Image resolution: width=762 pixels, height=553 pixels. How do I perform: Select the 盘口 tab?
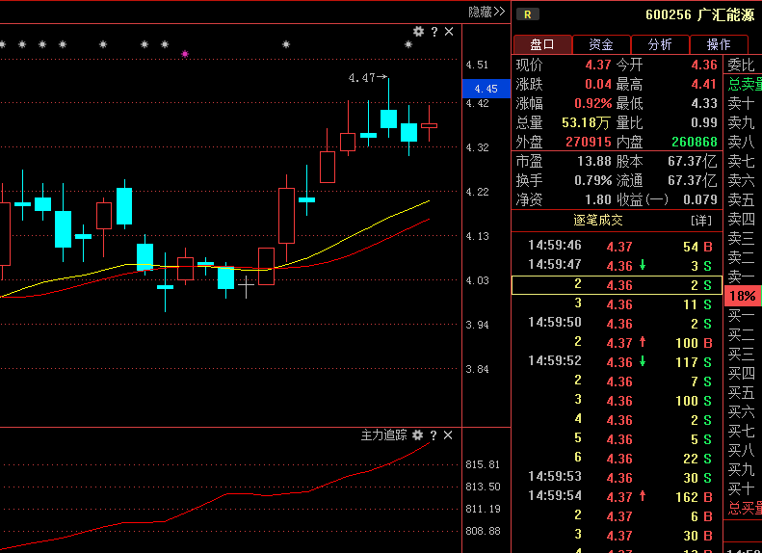coord(541,44)
